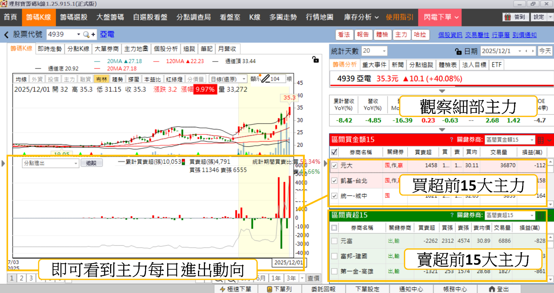Screen dimensions: 554x293
Task: Go back with the left chevron beside 股票代號
Action: coord(6,35)
